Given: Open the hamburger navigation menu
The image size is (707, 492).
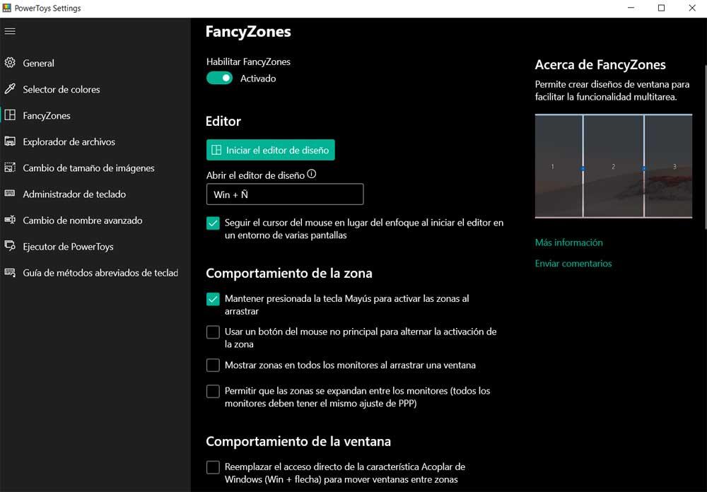Looking at the screenshot, I should (x=10, y=31).
